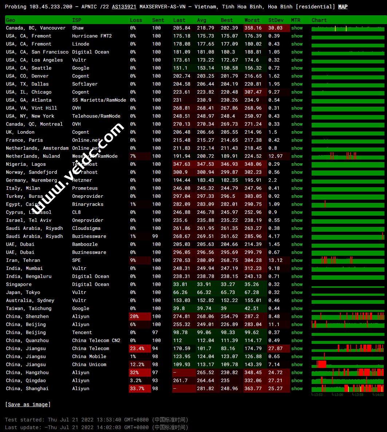Show MTR for Germany, Nuremberg Hetzner row
Screen dimensions: 387x432
pyautogui.click(x=297, y=180)
